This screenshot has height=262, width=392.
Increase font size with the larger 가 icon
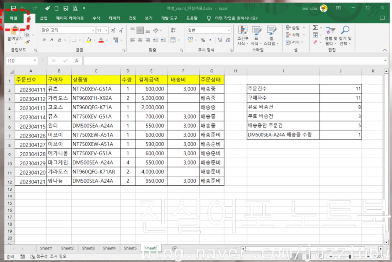coord(113,30)
